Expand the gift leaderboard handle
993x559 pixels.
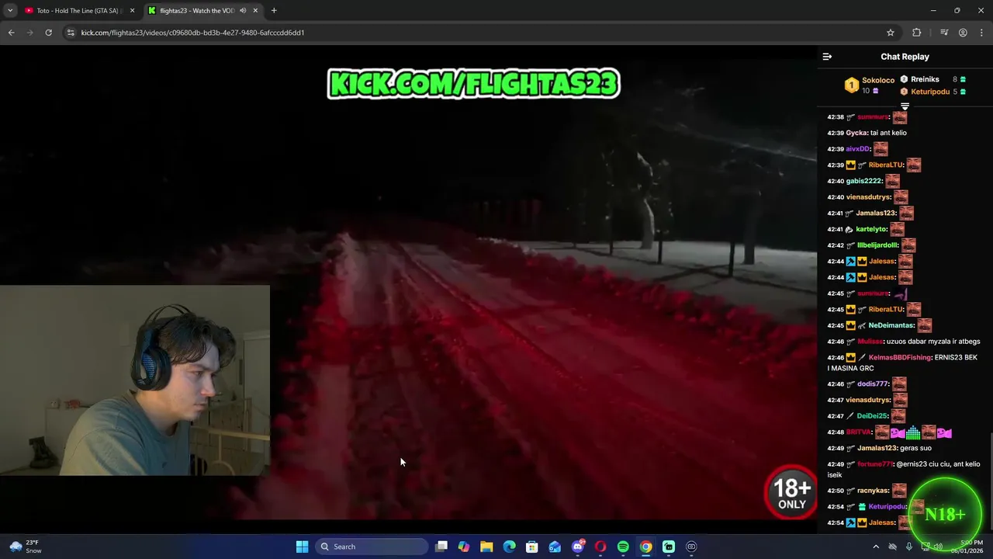coord(905,106)
